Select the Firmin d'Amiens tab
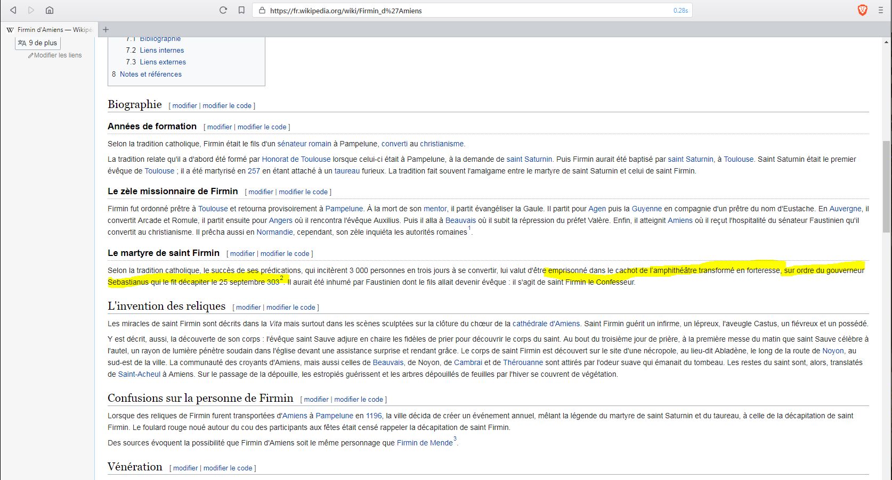 pos(51,30)
